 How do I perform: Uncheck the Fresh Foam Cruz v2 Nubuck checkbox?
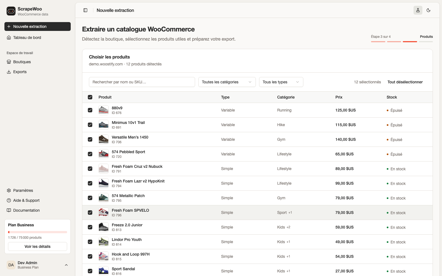[x=90, y=169]
